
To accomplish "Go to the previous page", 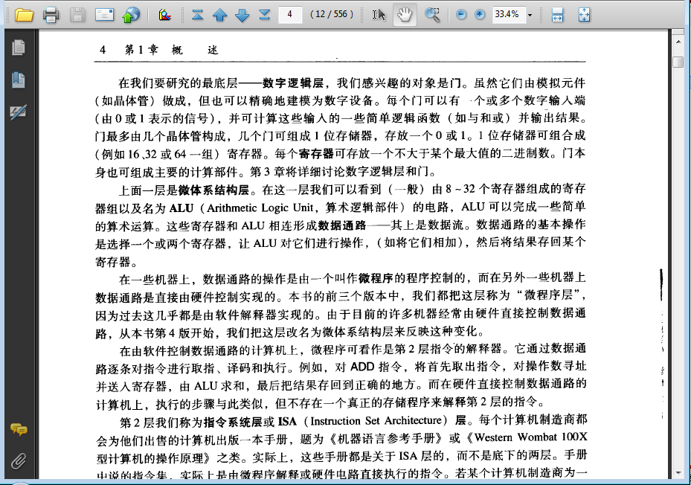I will coord(219,15).
